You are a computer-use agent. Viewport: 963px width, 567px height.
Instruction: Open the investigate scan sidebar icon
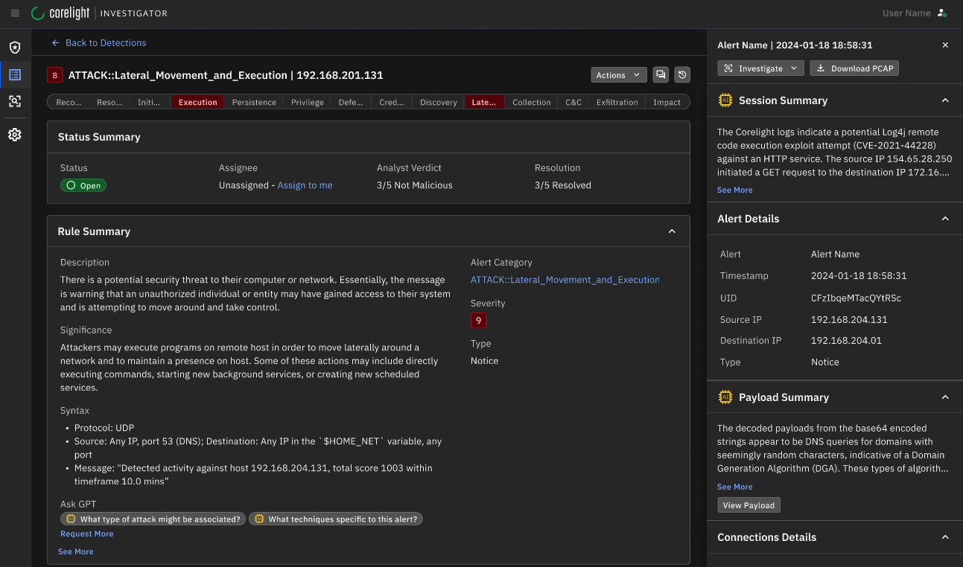coord(15,101)
